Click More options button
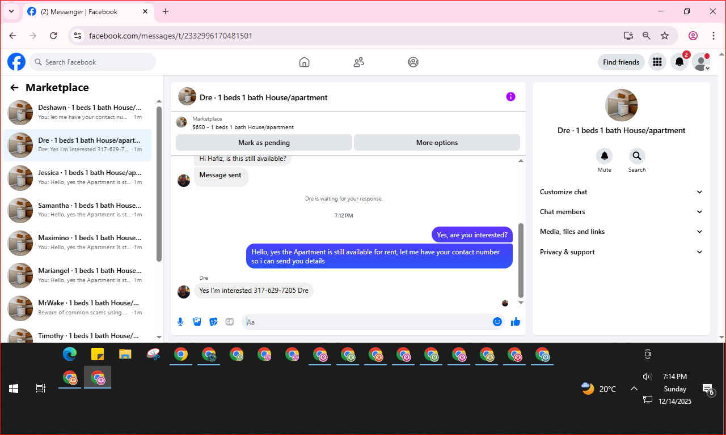The height and width of the screenshot is (435, 726). 437,142
